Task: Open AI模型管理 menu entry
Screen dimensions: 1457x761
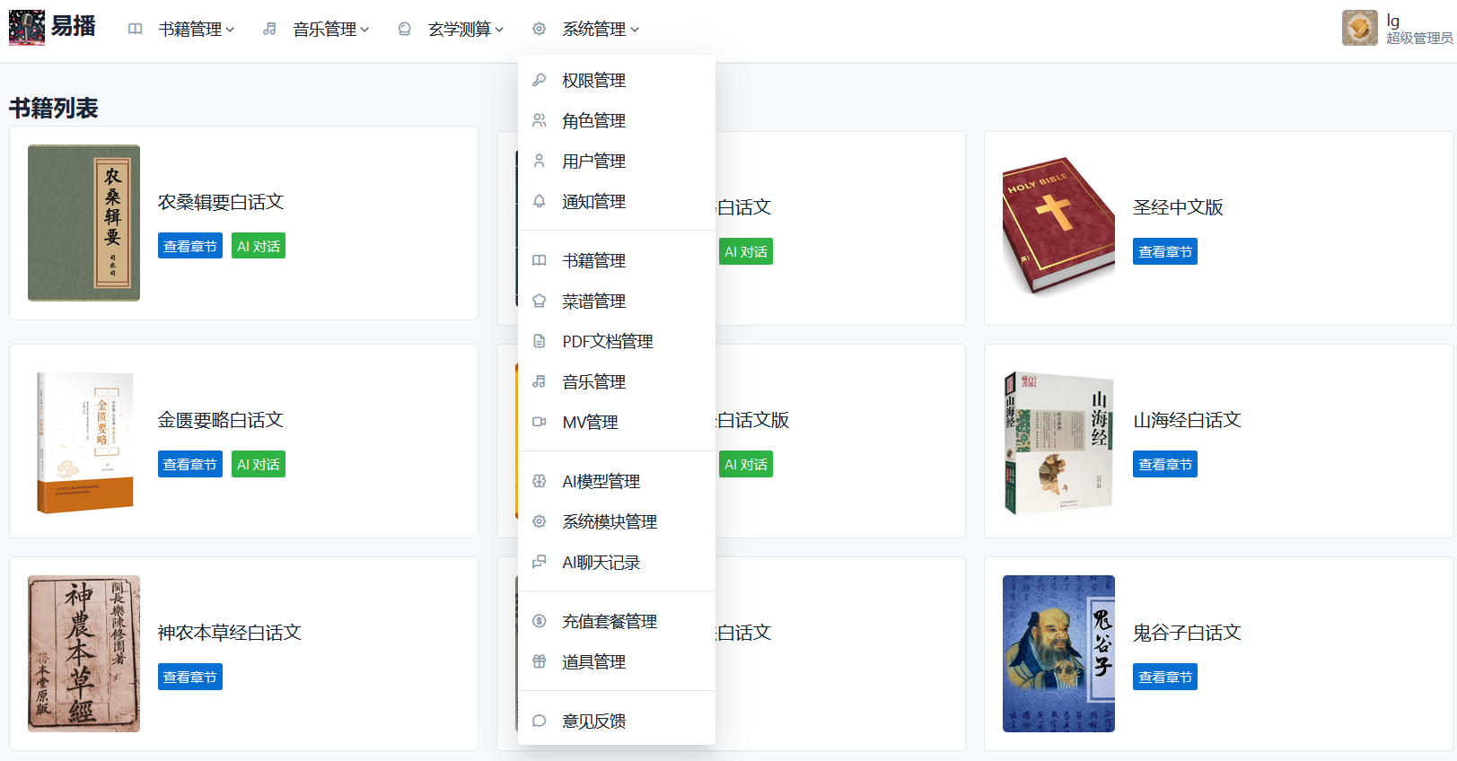Action: tap(601, 481)
